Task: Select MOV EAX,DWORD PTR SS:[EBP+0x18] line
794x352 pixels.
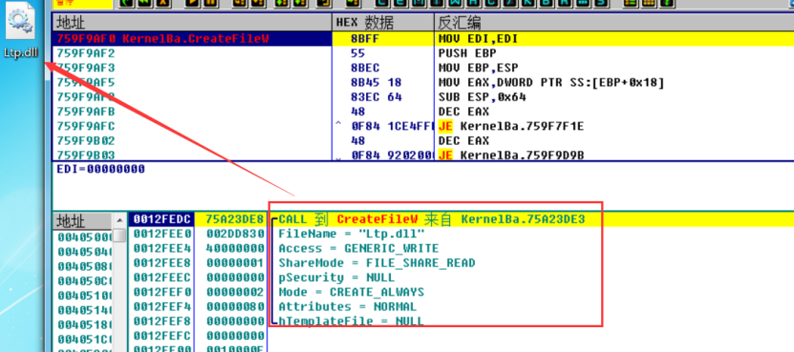Action: (x=551, y=82)
